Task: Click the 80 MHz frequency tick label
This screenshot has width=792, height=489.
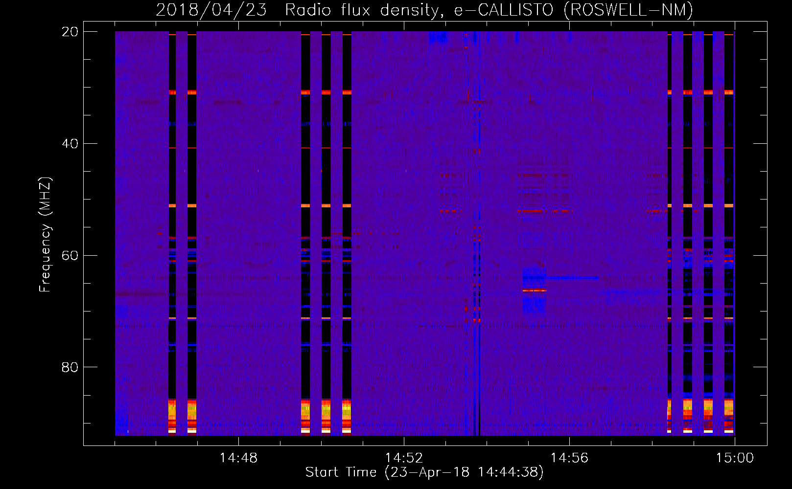Action: pyautogui.click(x=70, y=367)
